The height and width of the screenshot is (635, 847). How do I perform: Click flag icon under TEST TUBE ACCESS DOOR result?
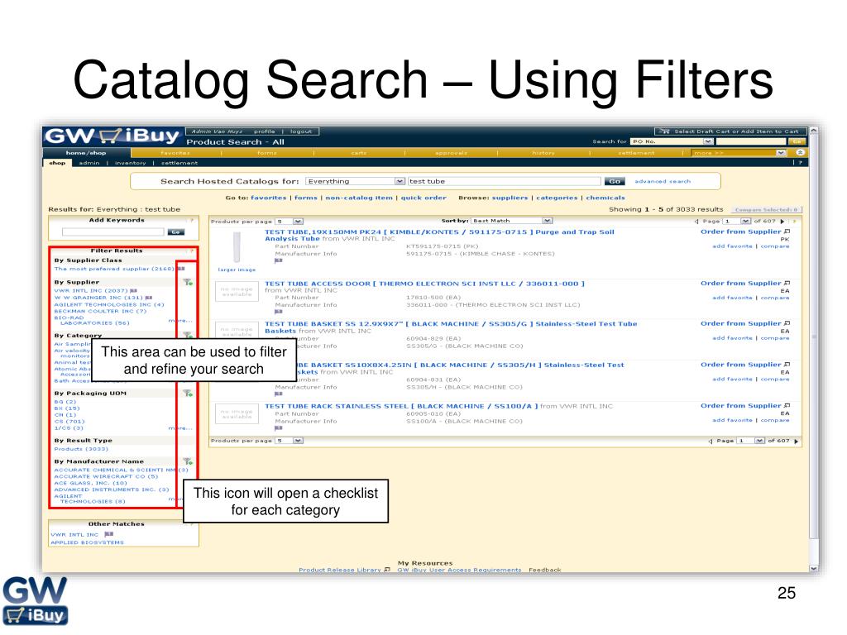tap(278, 312)
